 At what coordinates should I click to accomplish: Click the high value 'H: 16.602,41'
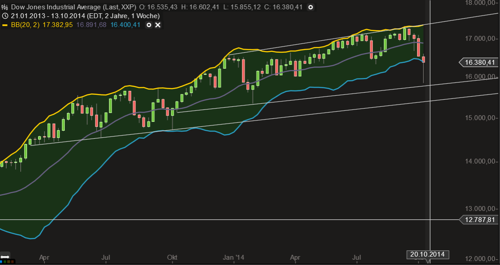tap(200, 7)
